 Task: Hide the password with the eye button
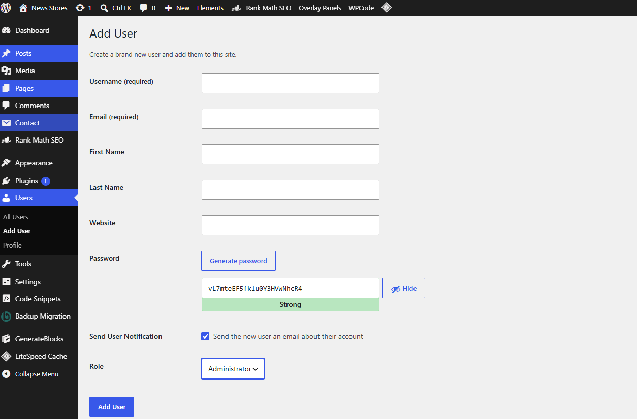point(403,288)
